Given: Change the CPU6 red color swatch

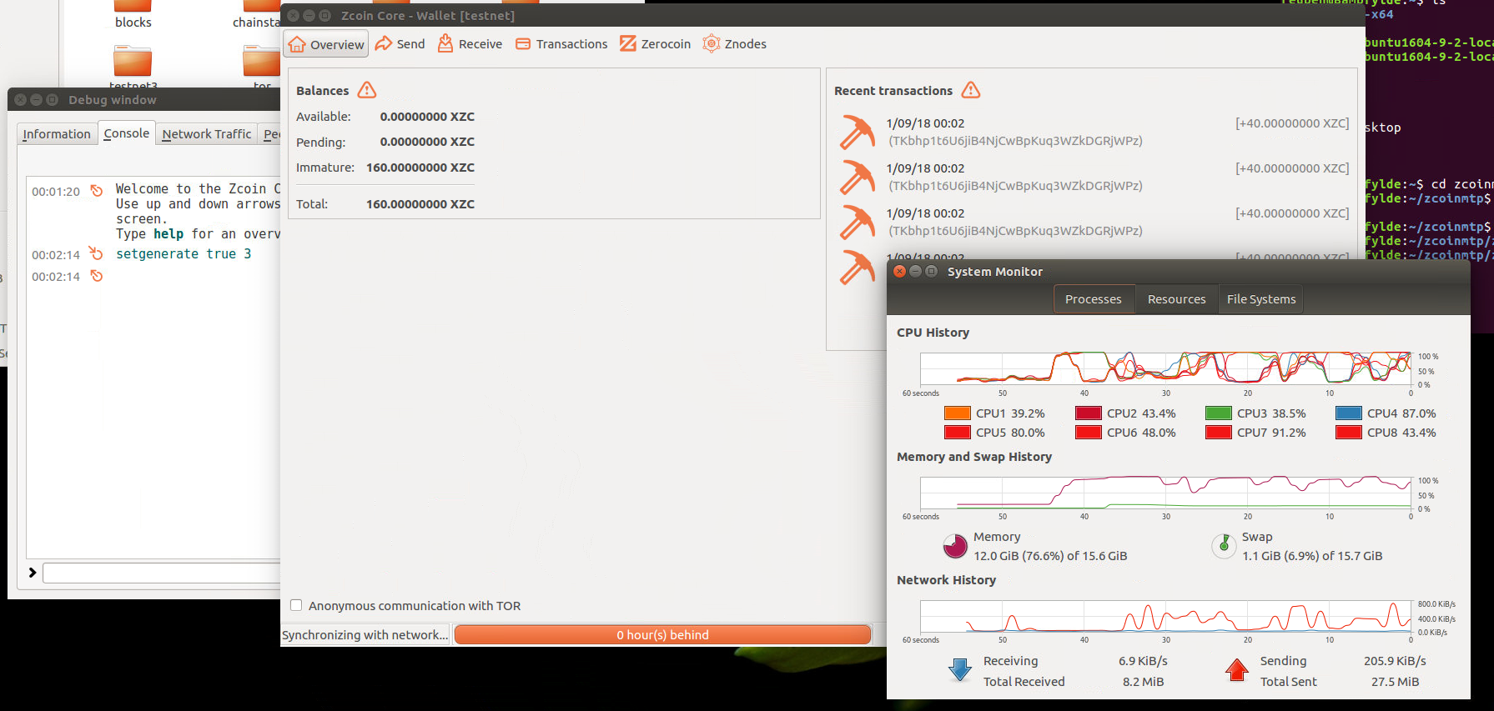Looking at the screenshot, I should [x=1089, y=433].
